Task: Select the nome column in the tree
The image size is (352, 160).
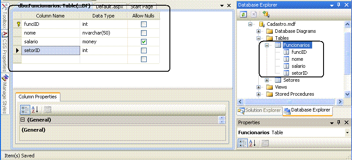Action: click(x=297, y=59)
